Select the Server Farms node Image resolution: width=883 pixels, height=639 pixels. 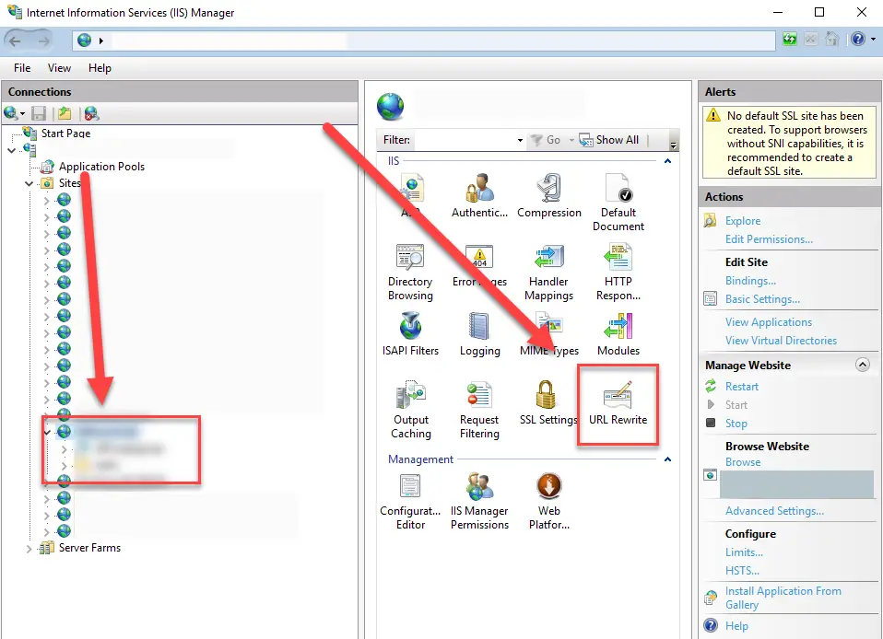pos(89,548)
